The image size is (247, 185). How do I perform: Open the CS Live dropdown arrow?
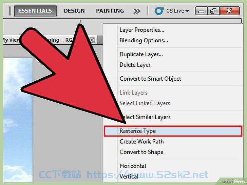(187, 11)
